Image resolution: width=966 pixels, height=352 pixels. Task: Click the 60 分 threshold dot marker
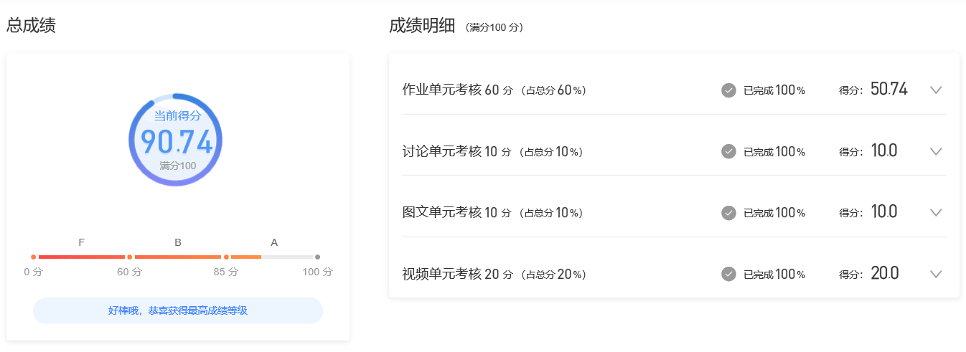129,257
